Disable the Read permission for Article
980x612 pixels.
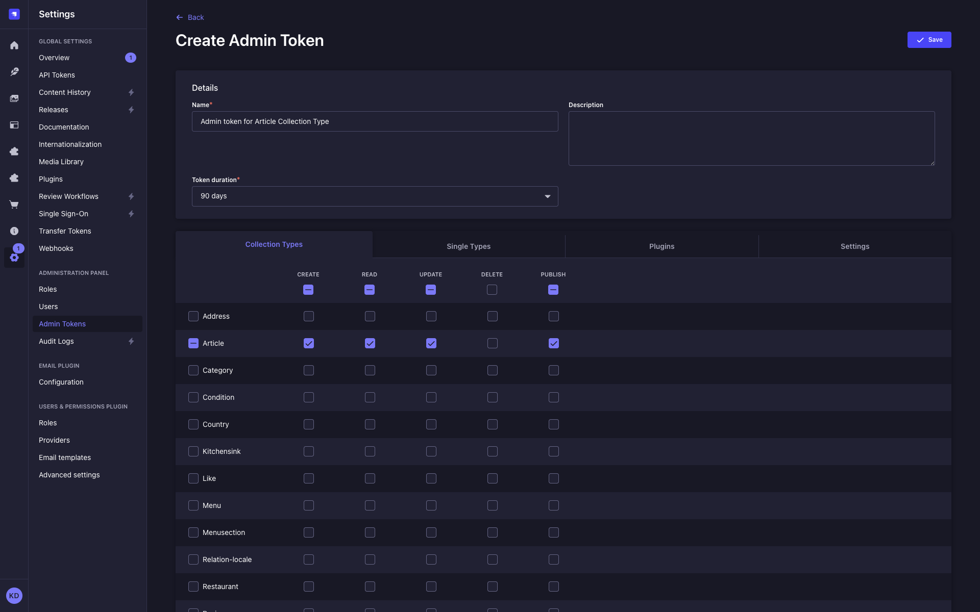point(370,343)
